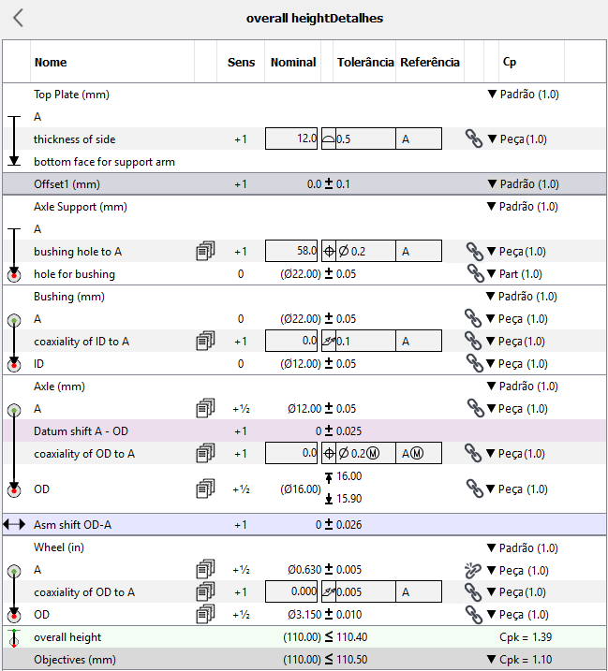Click copies icon on Wheel A row
Screen dimensions: 608x671
(x=205, y=570)
